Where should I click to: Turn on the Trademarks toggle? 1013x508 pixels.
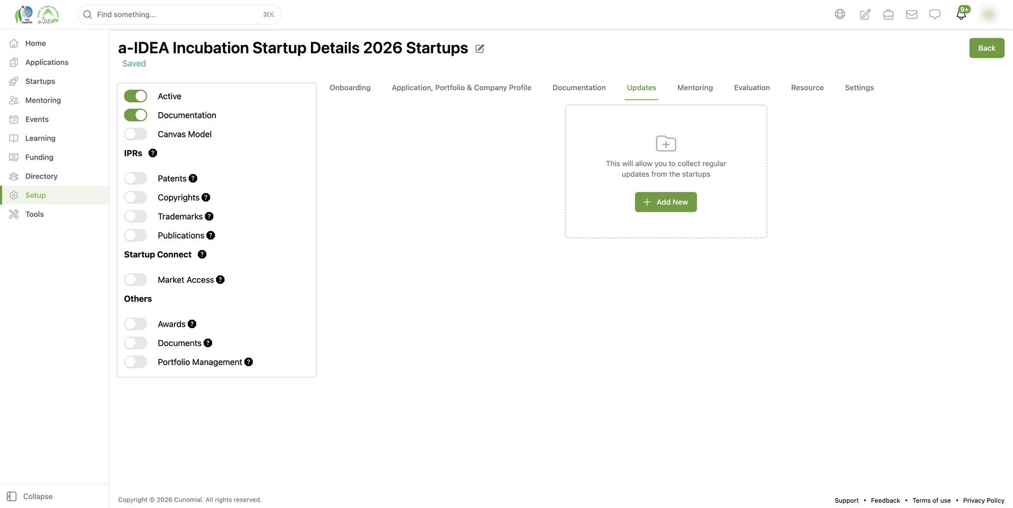[135, 217]
